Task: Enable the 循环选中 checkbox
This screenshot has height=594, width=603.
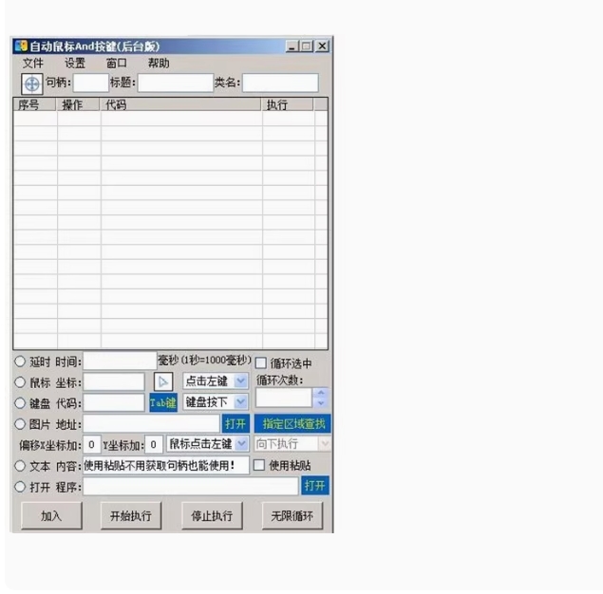Action: 261,363
